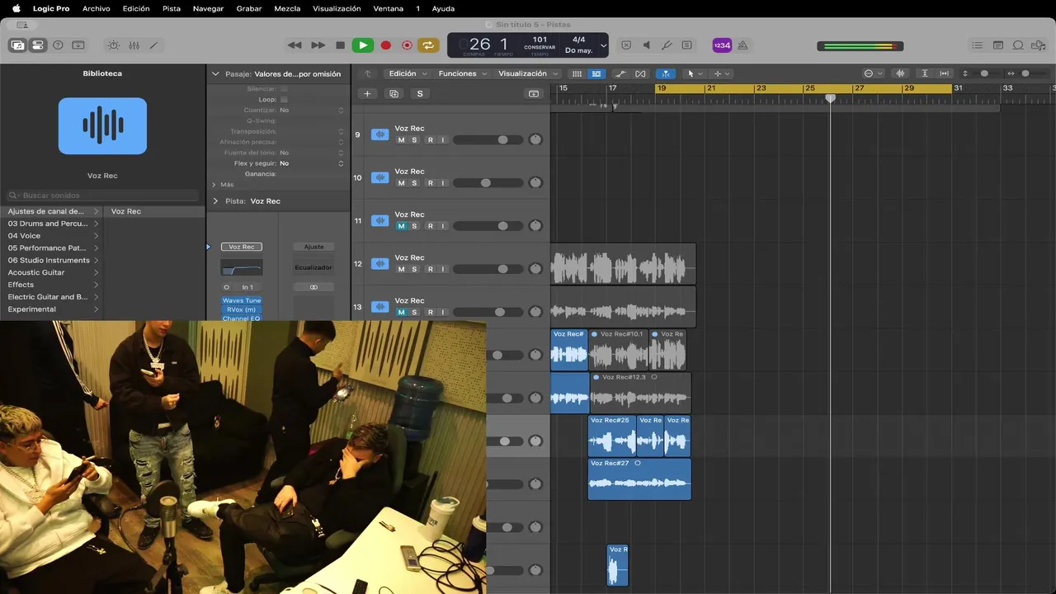Screen dimensions: 1056x594
Task: Open the Mezcla menu
Action: 287,8
